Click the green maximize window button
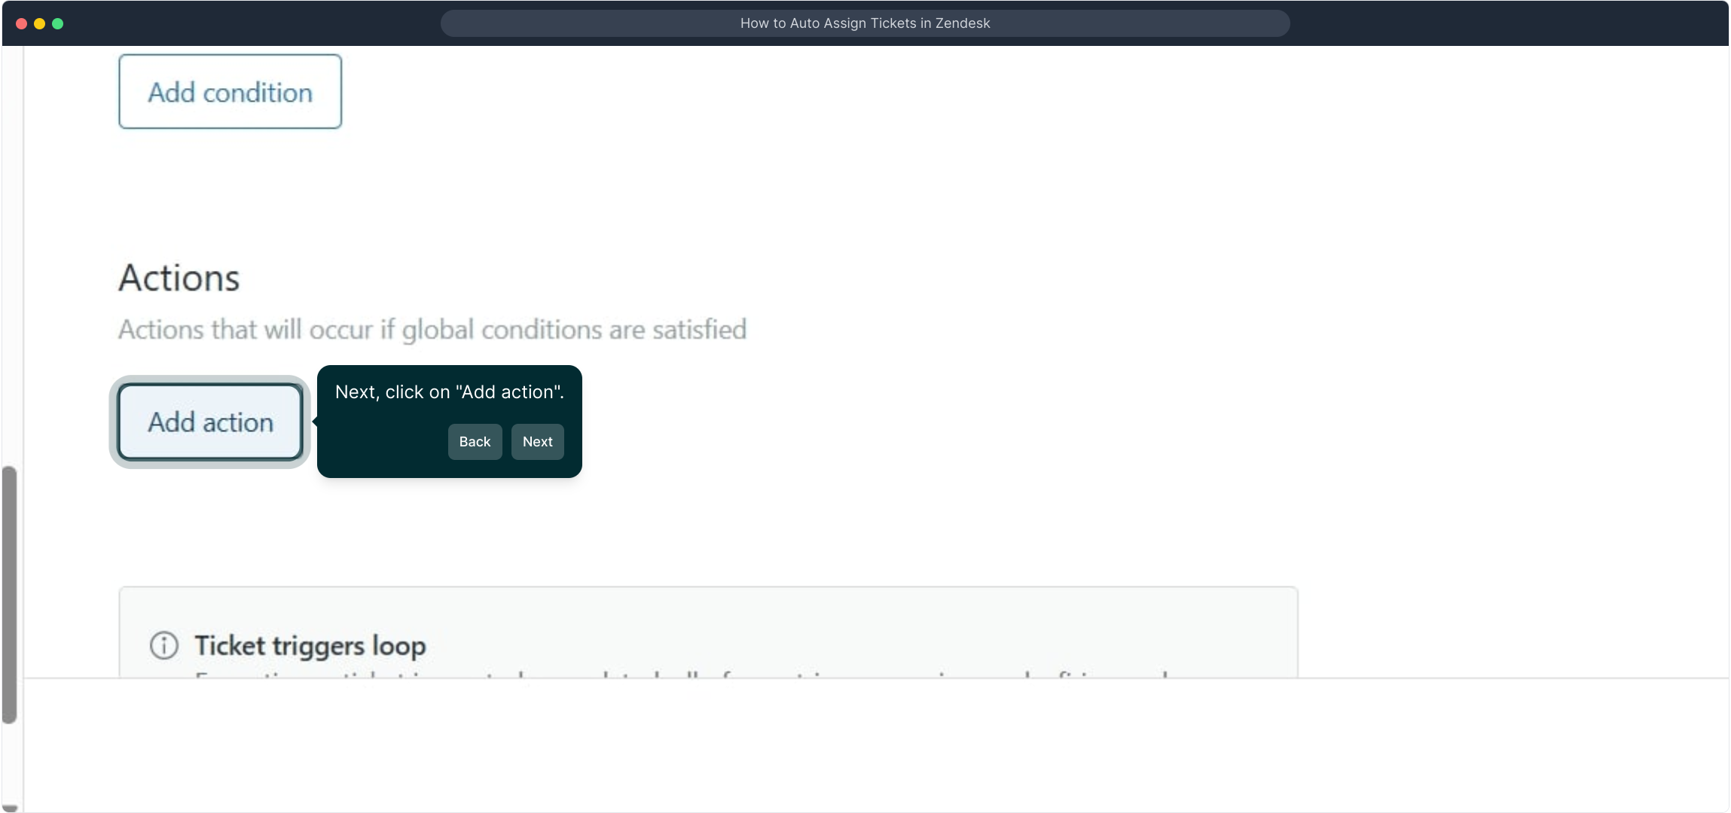This screenshot has height=813, width=1731. click(58, 23)
